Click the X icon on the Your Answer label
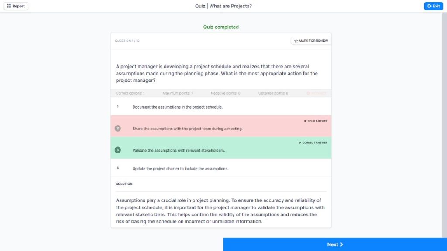447x251 pixels. click(305, 121)
